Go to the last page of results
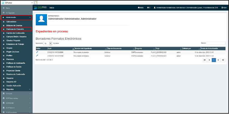The width and height of the screenshot is (229, 114). coord(223,60)
